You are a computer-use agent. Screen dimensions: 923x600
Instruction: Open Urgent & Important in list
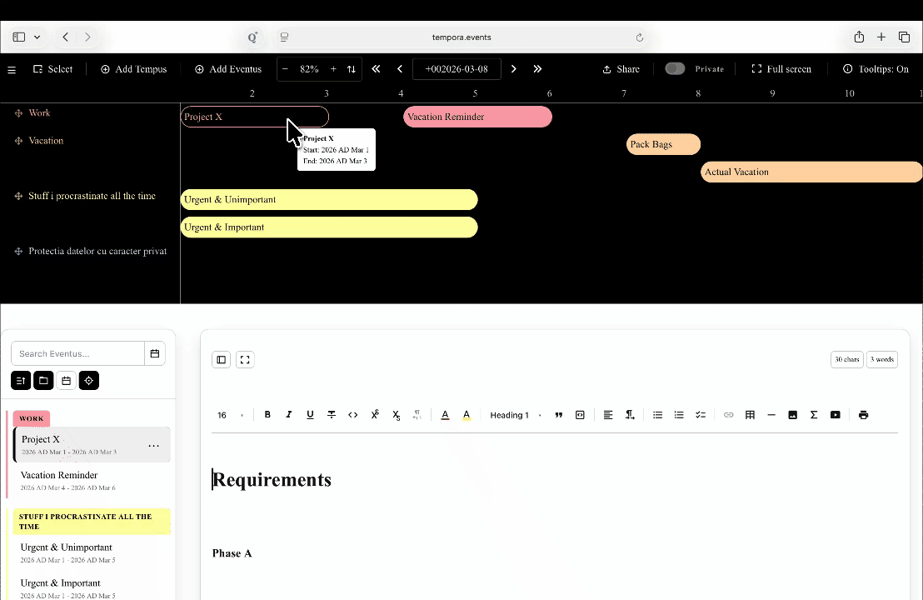[x=92, y=588]
